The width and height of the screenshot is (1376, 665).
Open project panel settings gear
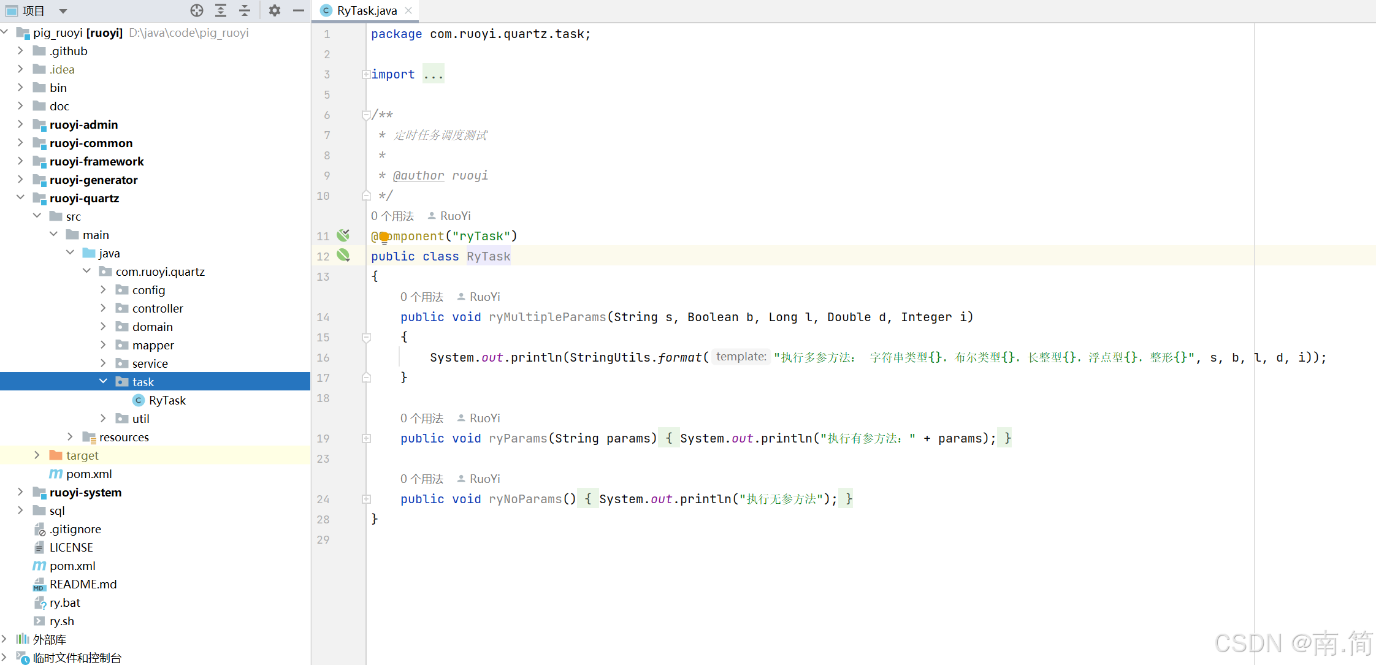(275, 10)
